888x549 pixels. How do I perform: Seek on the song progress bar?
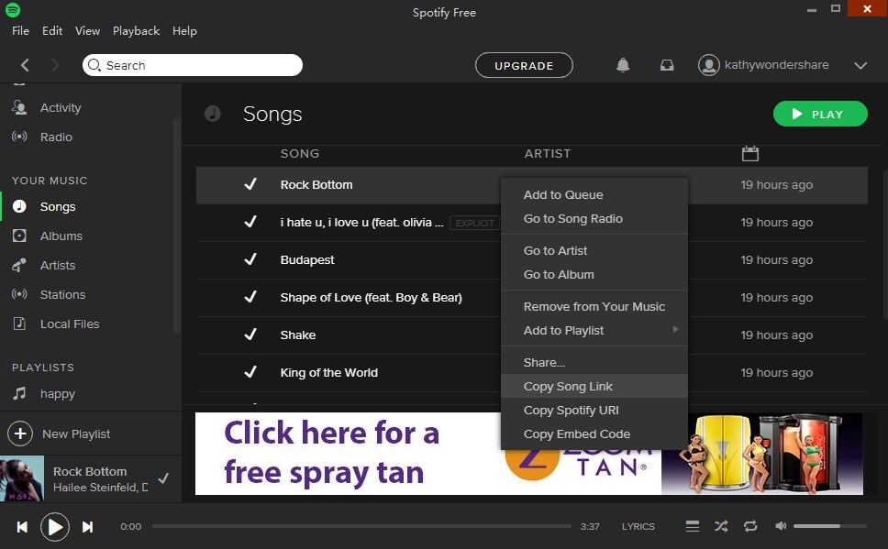click(361, 526)
